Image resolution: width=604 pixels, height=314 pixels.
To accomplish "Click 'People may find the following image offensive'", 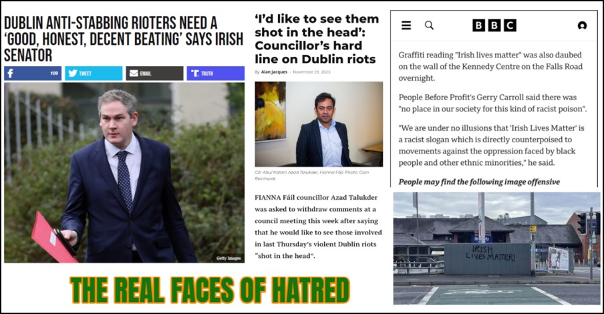I will tap(479, 182).
